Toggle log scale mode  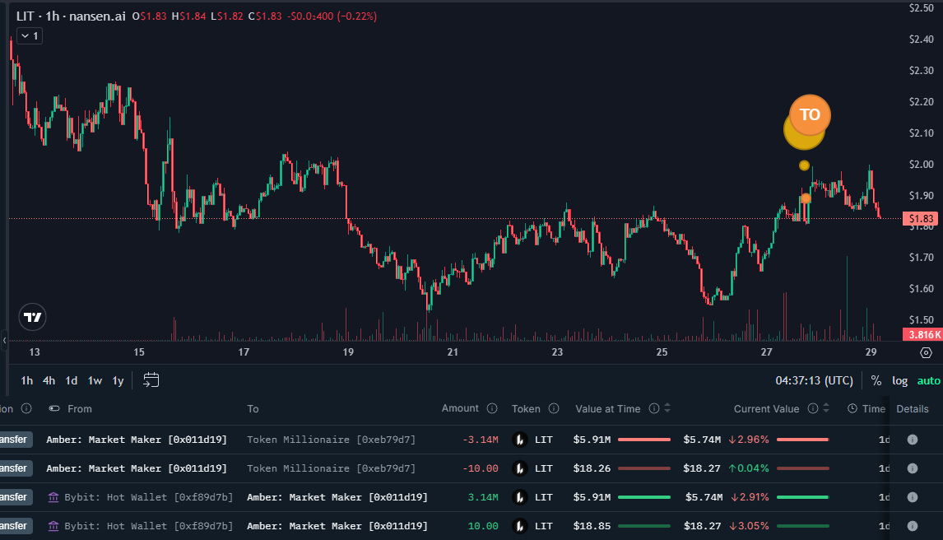click(899, 380)
